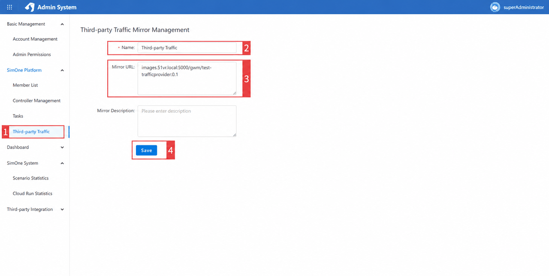Click the Admin System title text
This screenshot has width=549, height=276.
pyautogui.click(x=57, y=7)
